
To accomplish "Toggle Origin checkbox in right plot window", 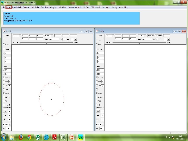I will tap(97, 49).
